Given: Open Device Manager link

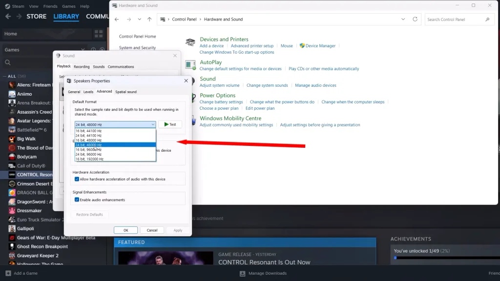Looking at the screenshot, I should click(320, 46).
